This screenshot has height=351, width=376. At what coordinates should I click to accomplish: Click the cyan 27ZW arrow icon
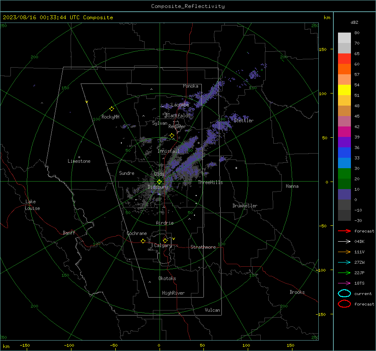344,263
